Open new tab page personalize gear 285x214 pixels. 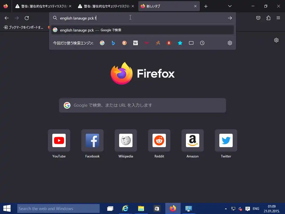(x=276, y=40)
